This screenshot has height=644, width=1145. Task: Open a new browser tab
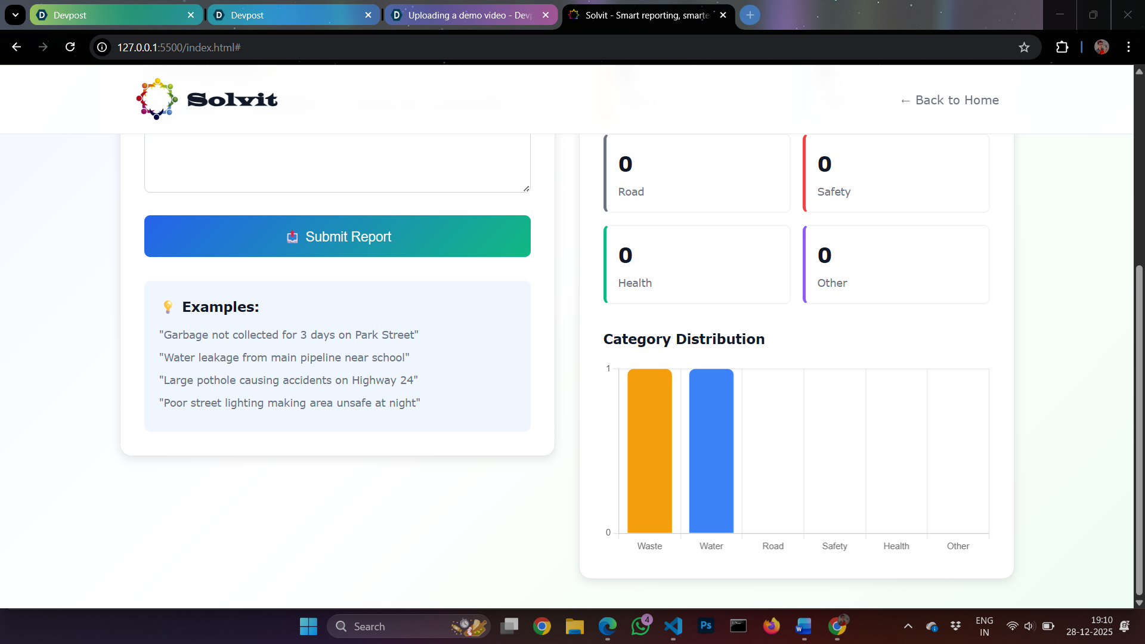(750, 15)
